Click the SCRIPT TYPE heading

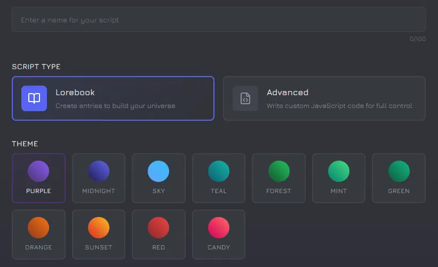pyautogui.click(x=36, y=67)
